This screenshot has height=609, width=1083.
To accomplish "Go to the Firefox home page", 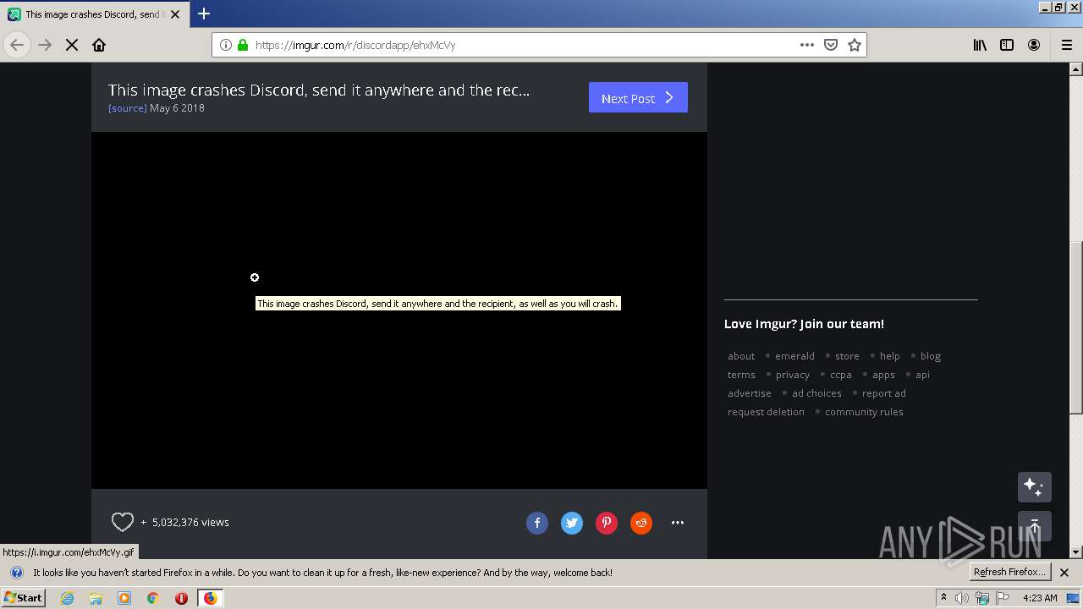I will pos(99,45).
